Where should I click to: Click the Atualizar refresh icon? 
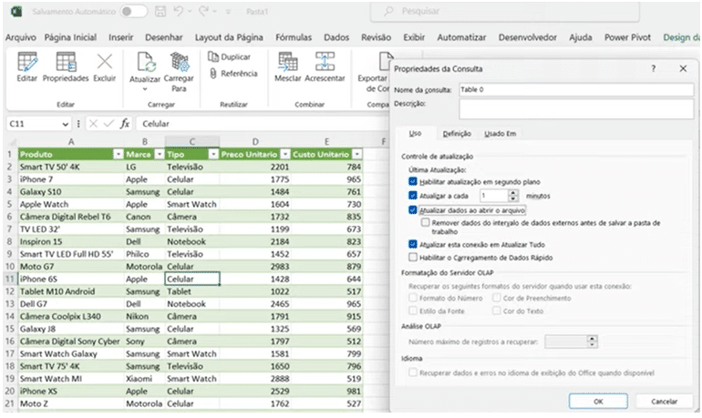[x=146, y=62]
